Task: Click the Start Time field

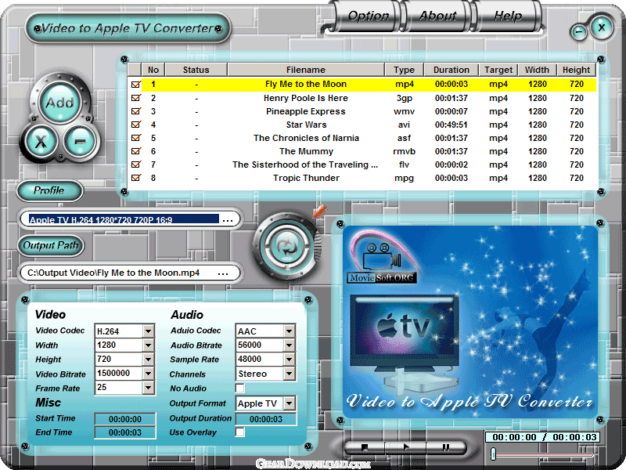Action: point(125,419)
